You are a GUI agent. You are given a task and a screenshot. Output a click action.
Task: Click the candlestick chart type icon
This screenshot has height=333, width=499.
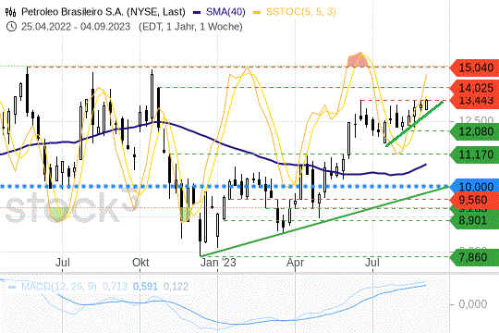pyautogui.click(x=10, y=12)
